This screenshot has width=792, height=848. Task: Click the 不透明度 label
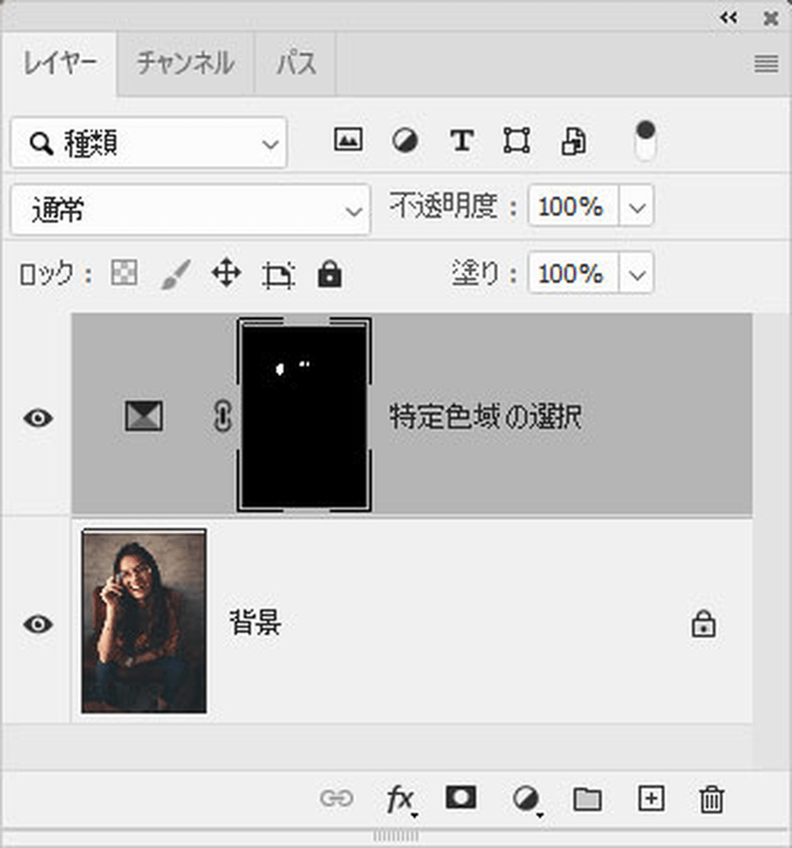coord(444,206)
